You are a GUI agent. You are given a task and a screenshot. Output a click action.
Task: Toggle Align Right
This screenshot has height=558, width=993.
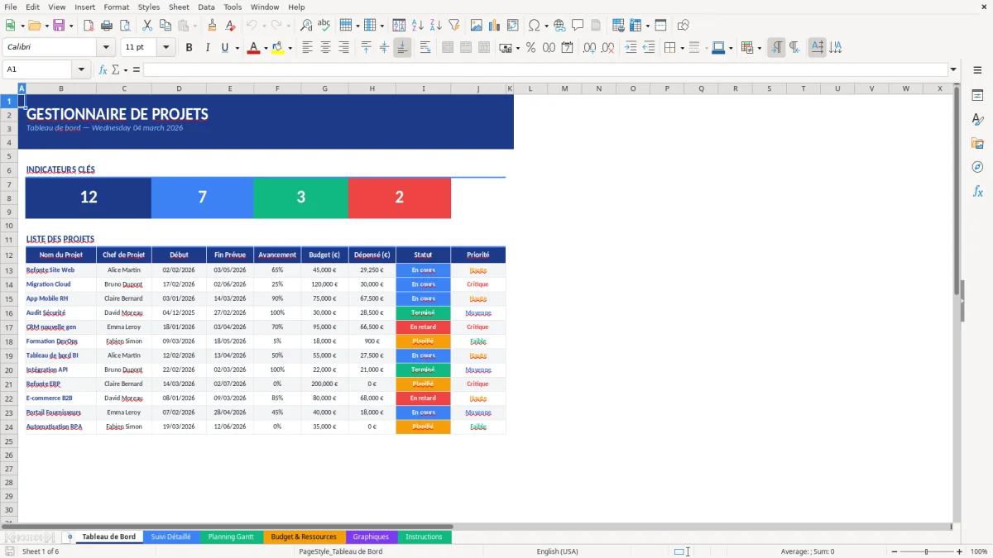click(x=343, y=48)
